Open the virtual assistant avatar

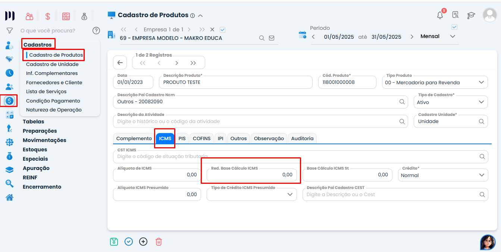[488, 242]
